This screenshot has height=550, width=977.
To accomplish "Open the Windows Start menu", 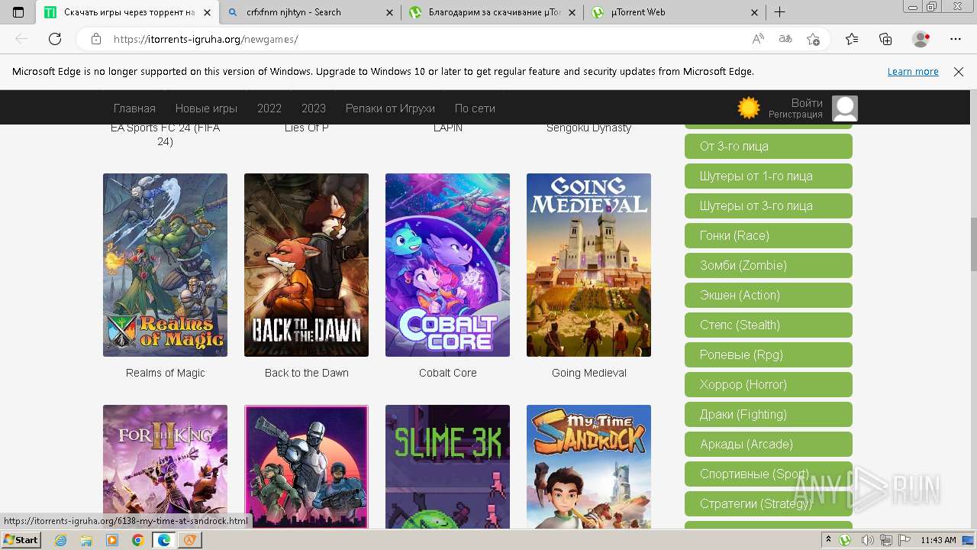I will pyautogui.click(x=21, y=540).
